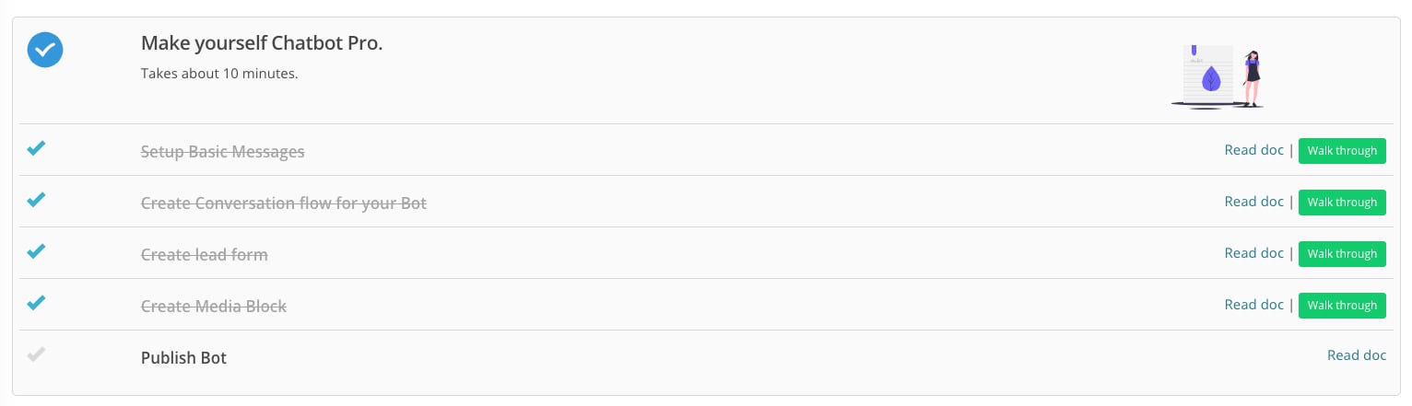Toggle the Create Conversation flow checkmark

(x=36, y=200)
